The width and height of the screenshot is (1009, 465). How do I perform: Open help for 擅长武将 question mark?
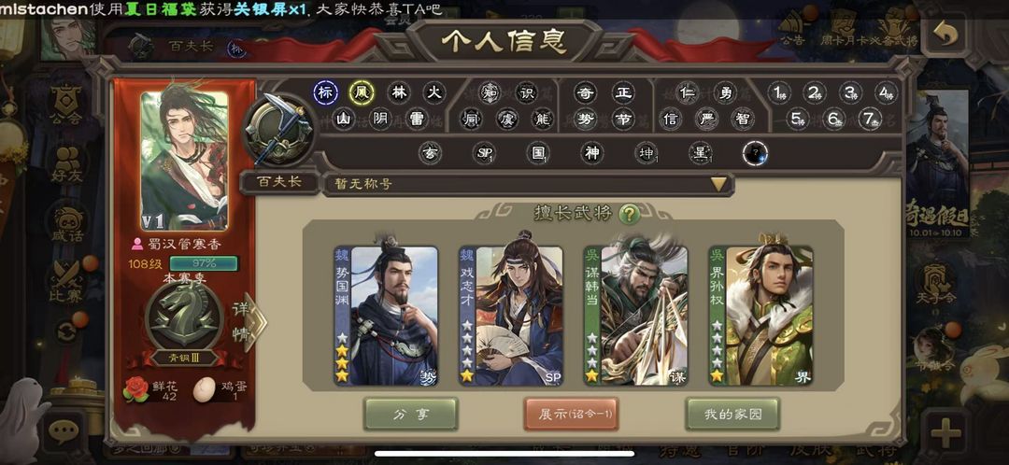click(x=629, y=214)
